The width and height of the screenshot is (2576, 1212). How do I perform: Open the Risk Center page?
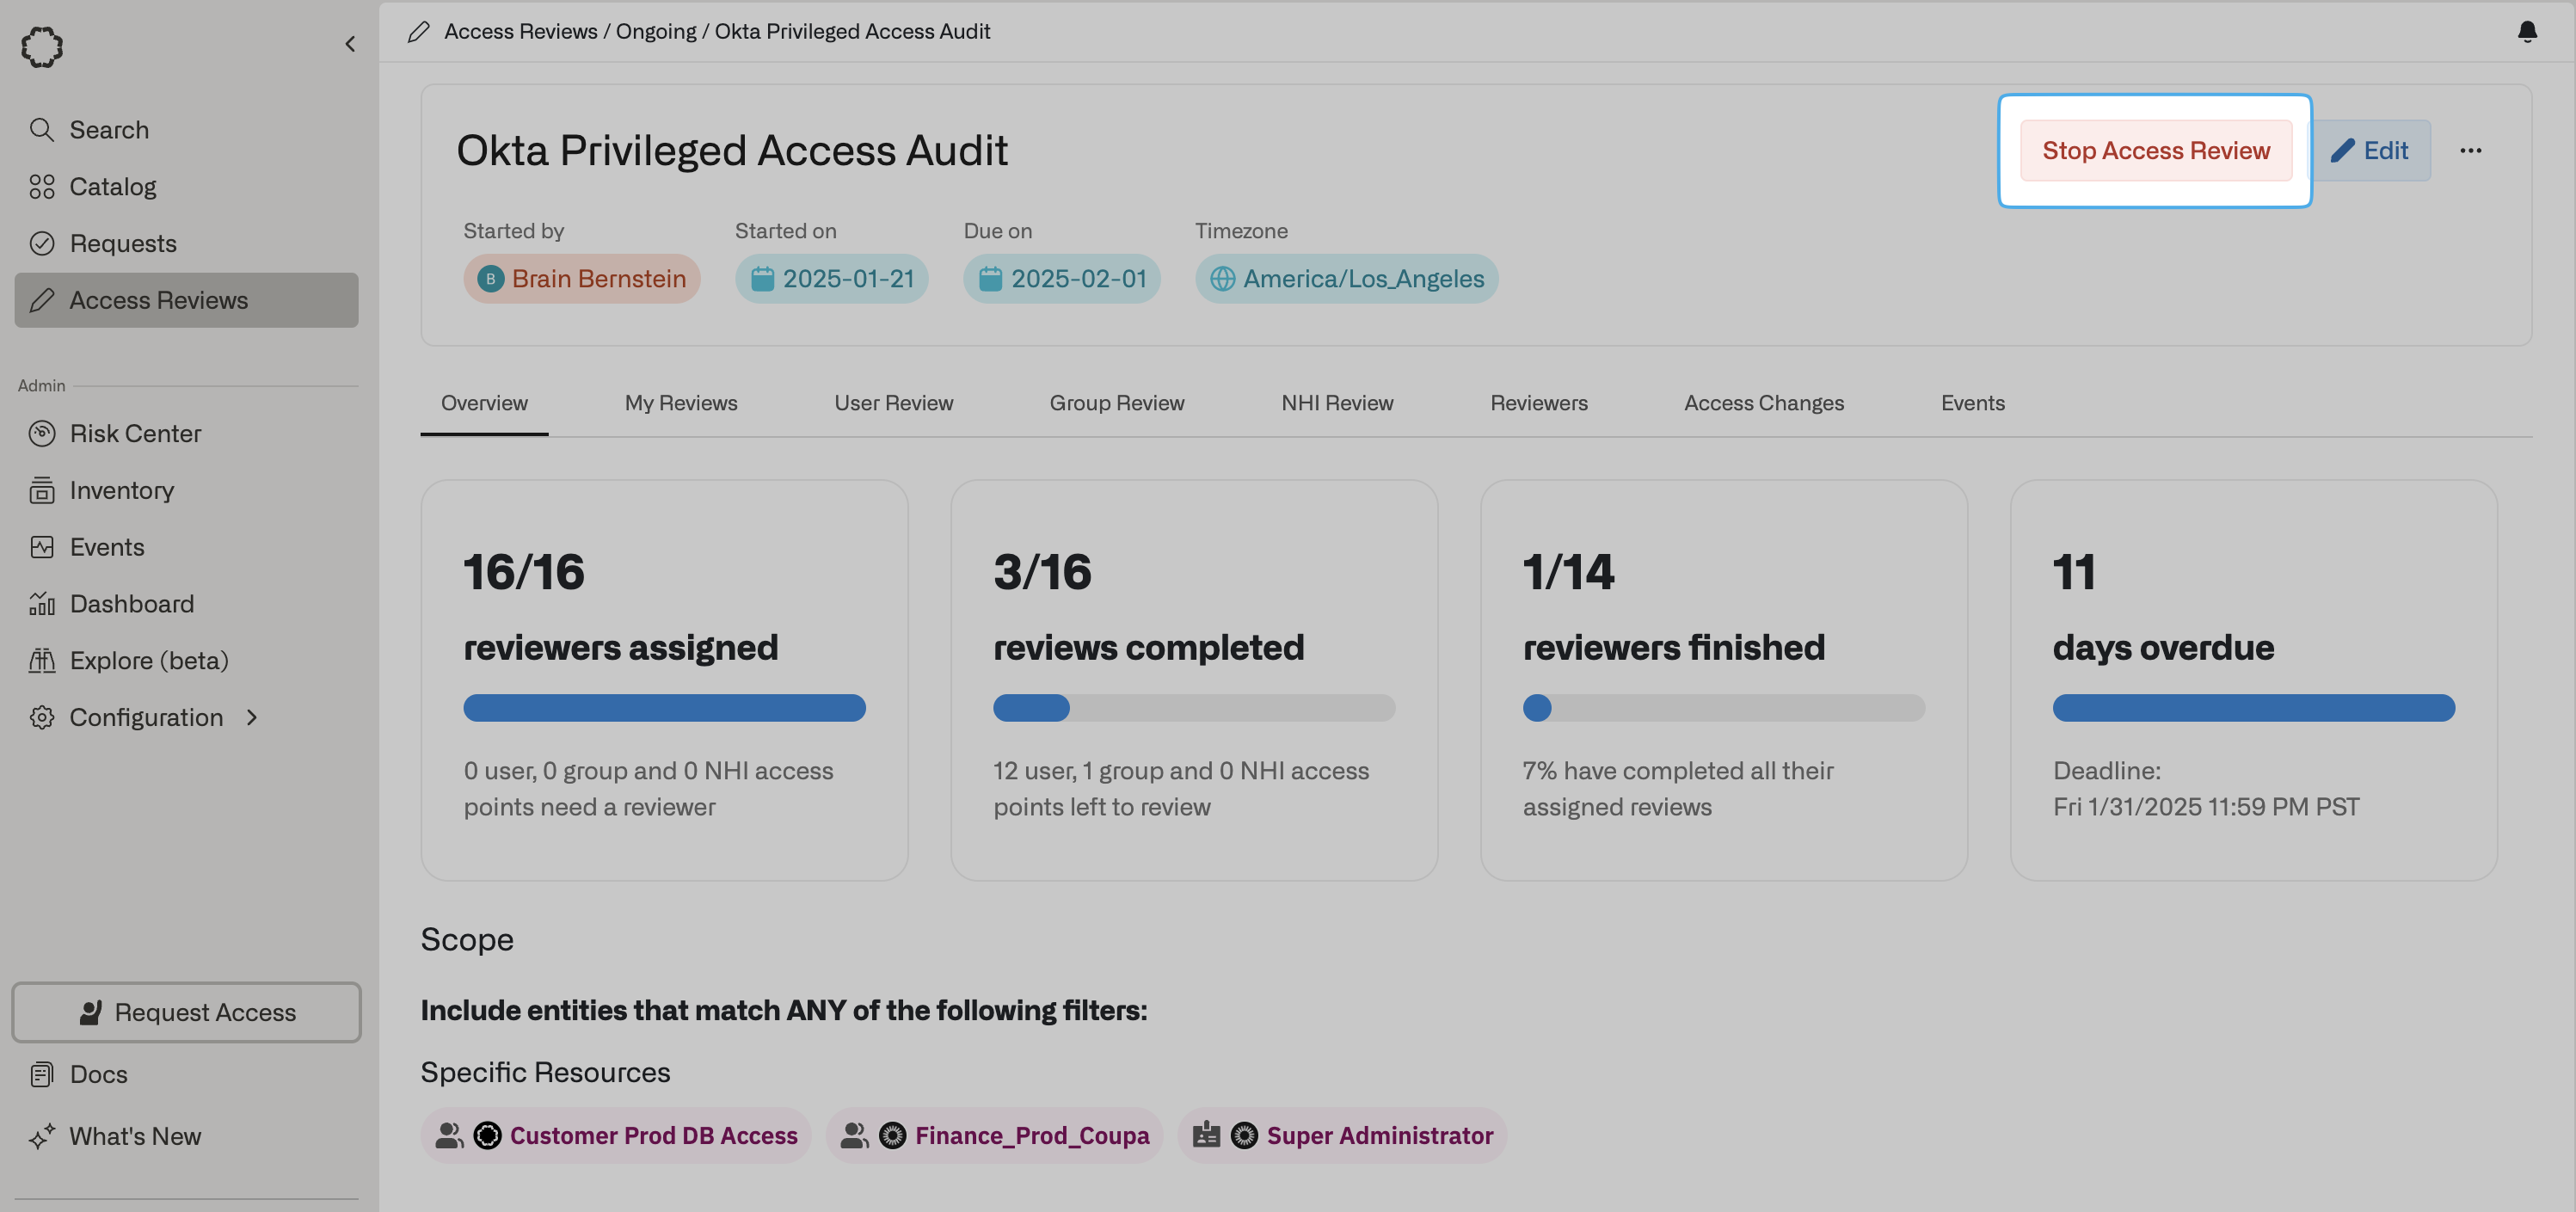tap(135, 434)
